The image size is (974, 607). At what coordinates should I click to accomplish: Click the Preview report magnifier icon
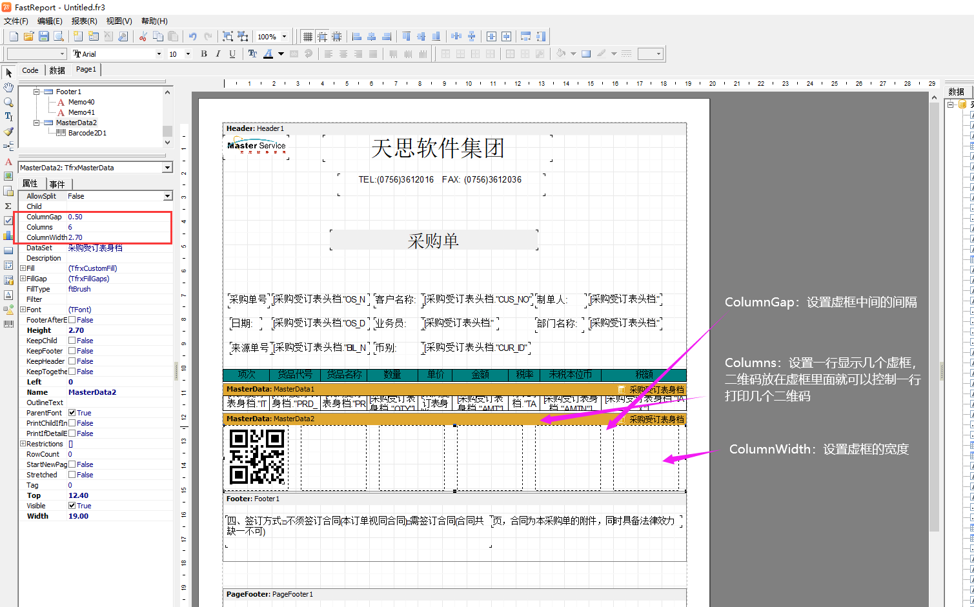[59, 37]
